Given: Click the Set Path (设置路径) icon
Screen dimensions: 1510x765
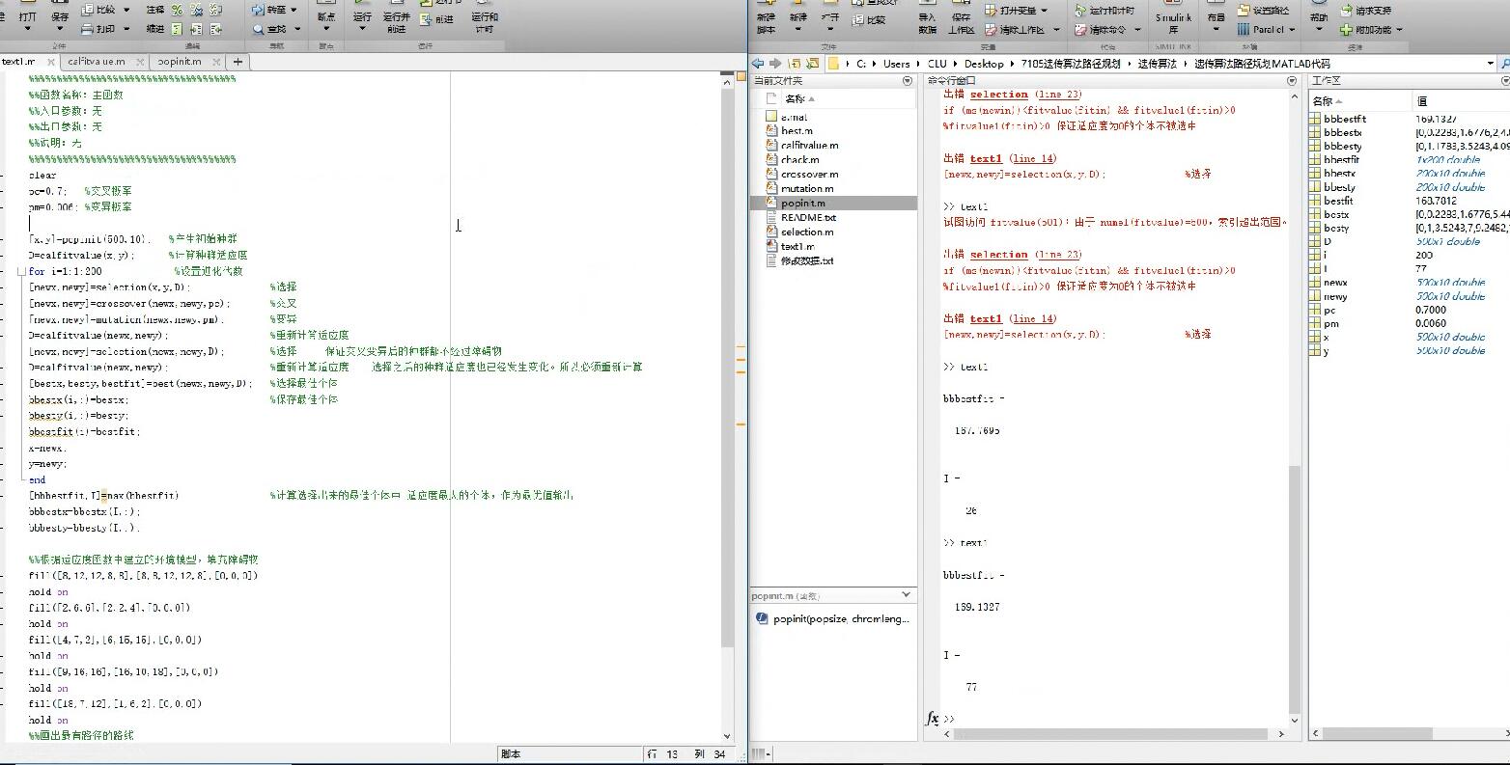Looking at the screenshot, I should (1244, 10).
